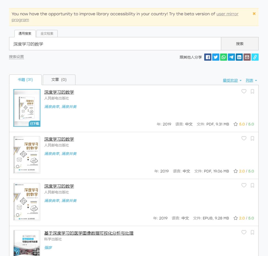268x256 pixels.
Task: Click the 文件: PDF, 9.31 MB text
Action: click(213, 124)
